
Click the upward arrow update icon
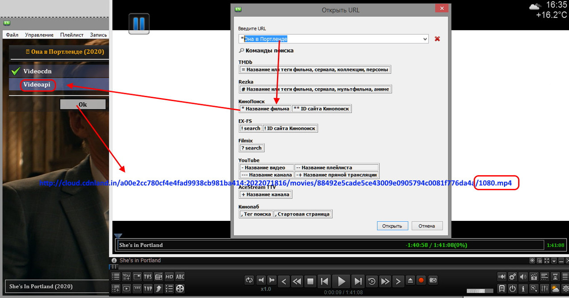(x=159, y=289)
